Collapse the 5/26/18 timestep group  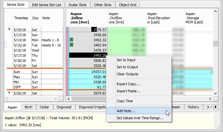click(x=9, y=93)
